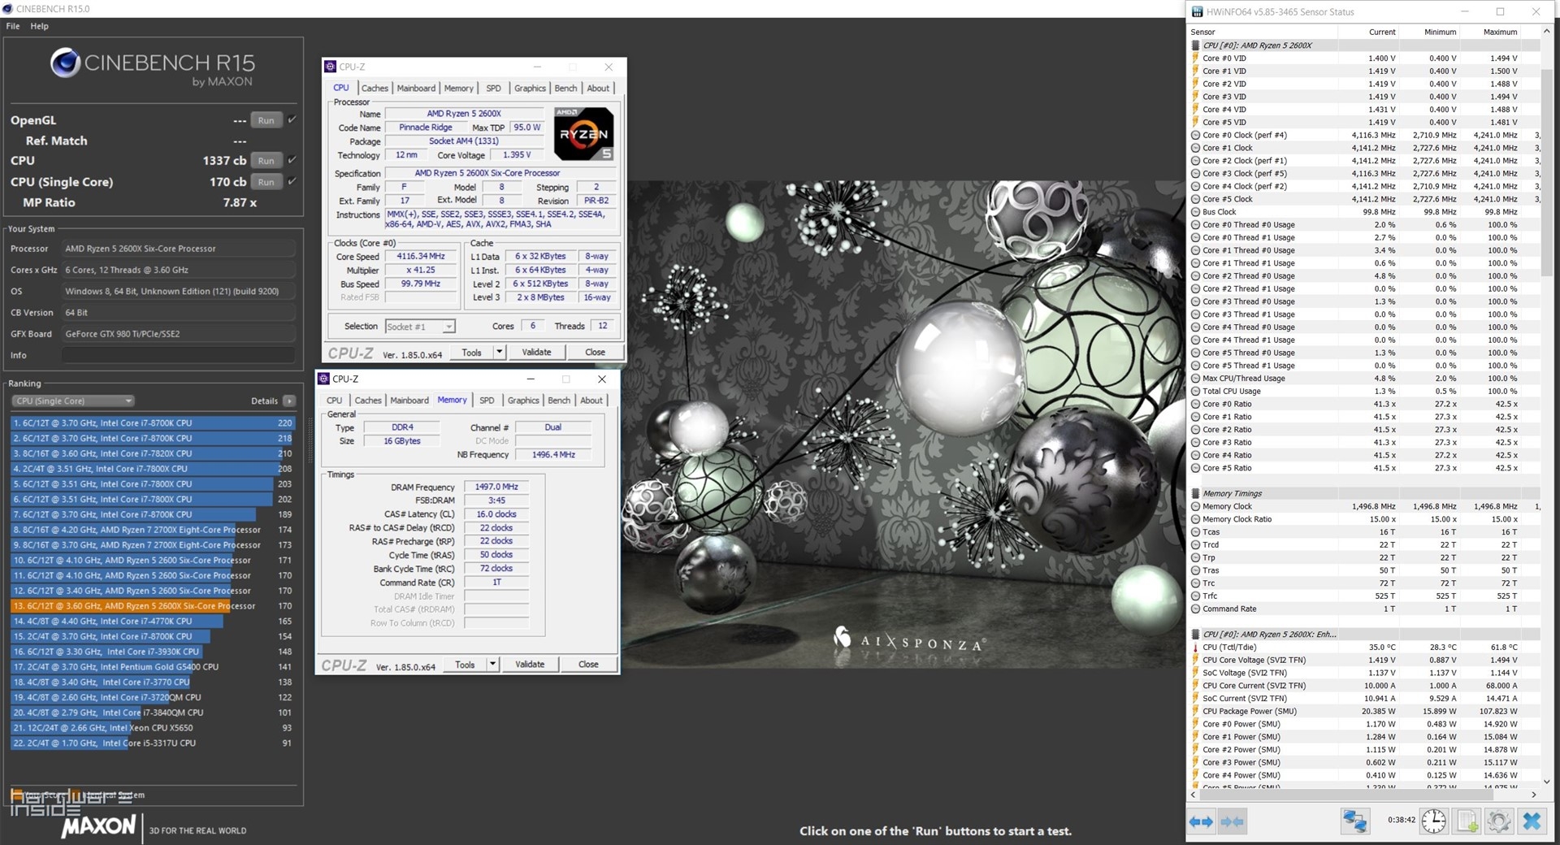
Task: Toggle the OpenGL test checkbox
Action: click(x=292, y=119)
